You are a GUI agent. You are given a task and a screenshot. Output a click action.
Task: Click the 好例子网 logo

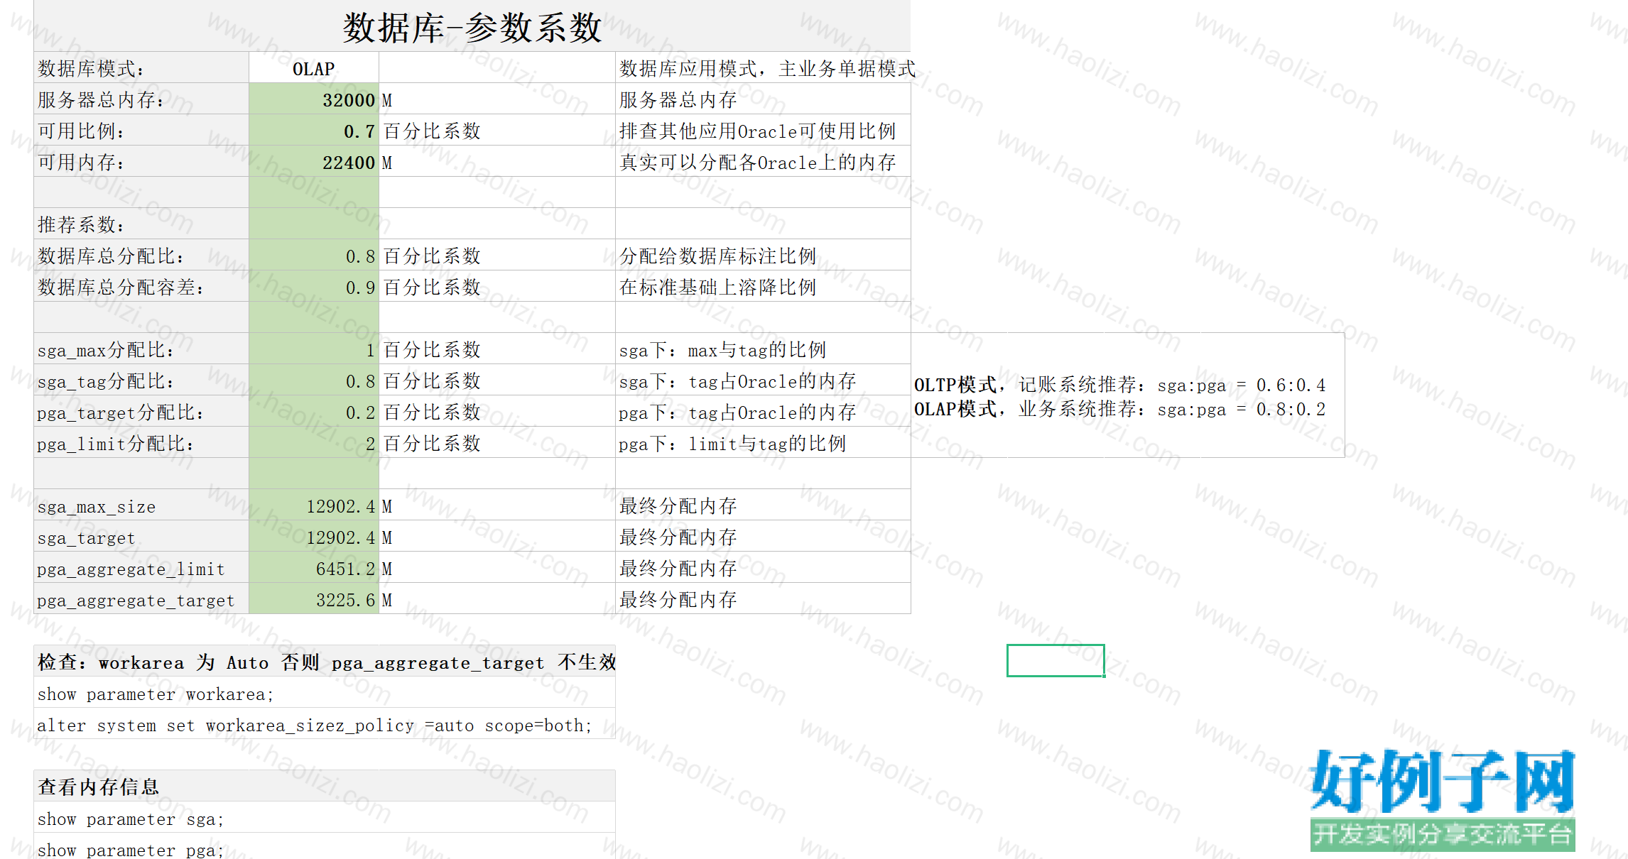[x=1443, y=799]
